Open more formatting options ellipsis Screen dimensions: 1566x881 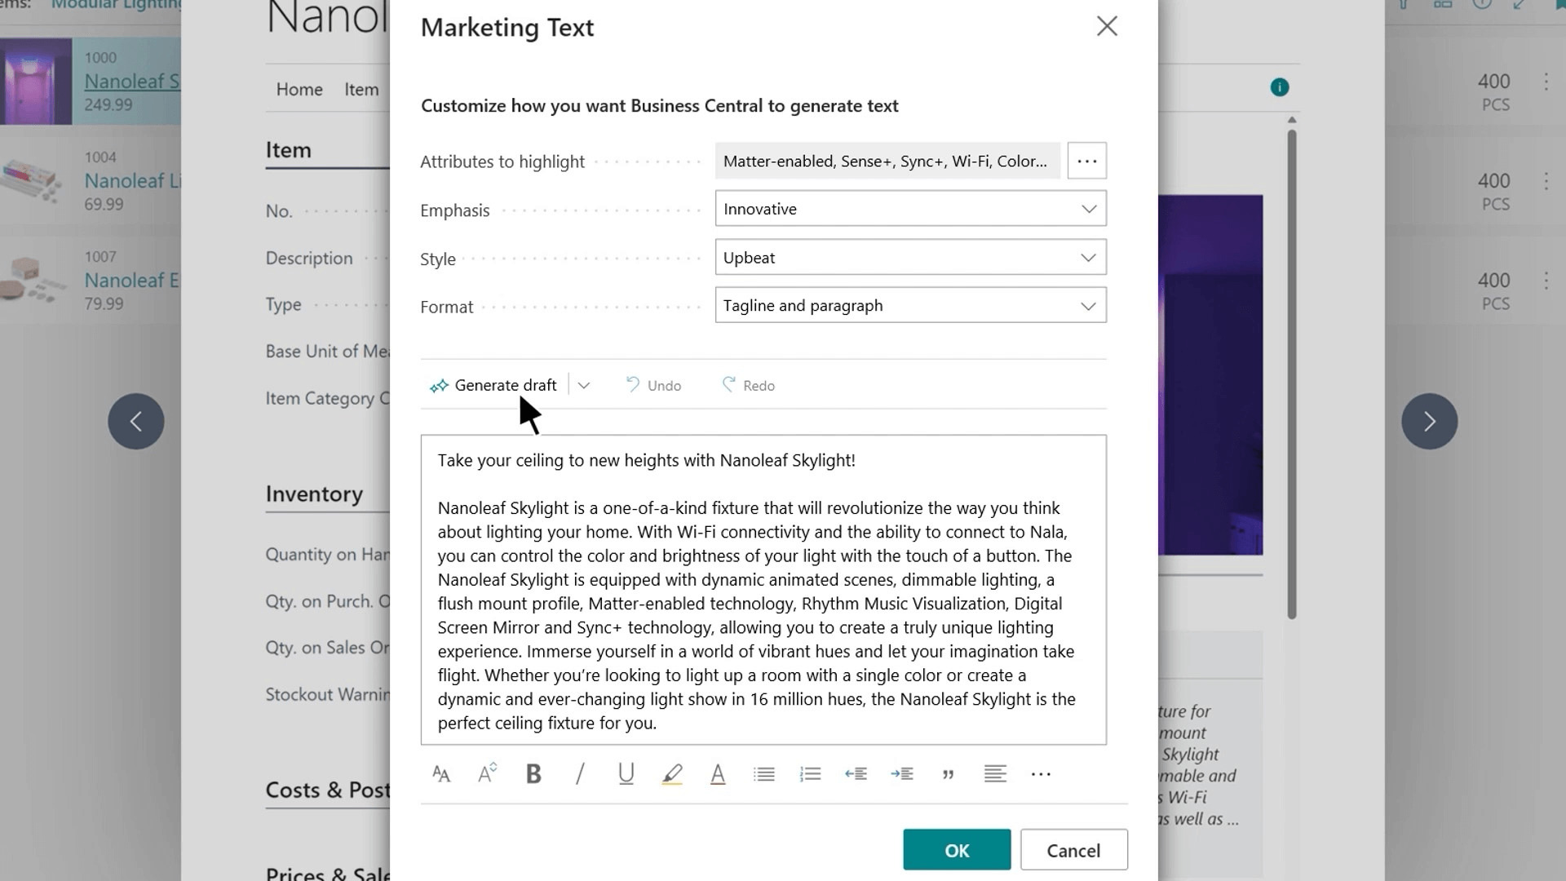click(1041, 773)
